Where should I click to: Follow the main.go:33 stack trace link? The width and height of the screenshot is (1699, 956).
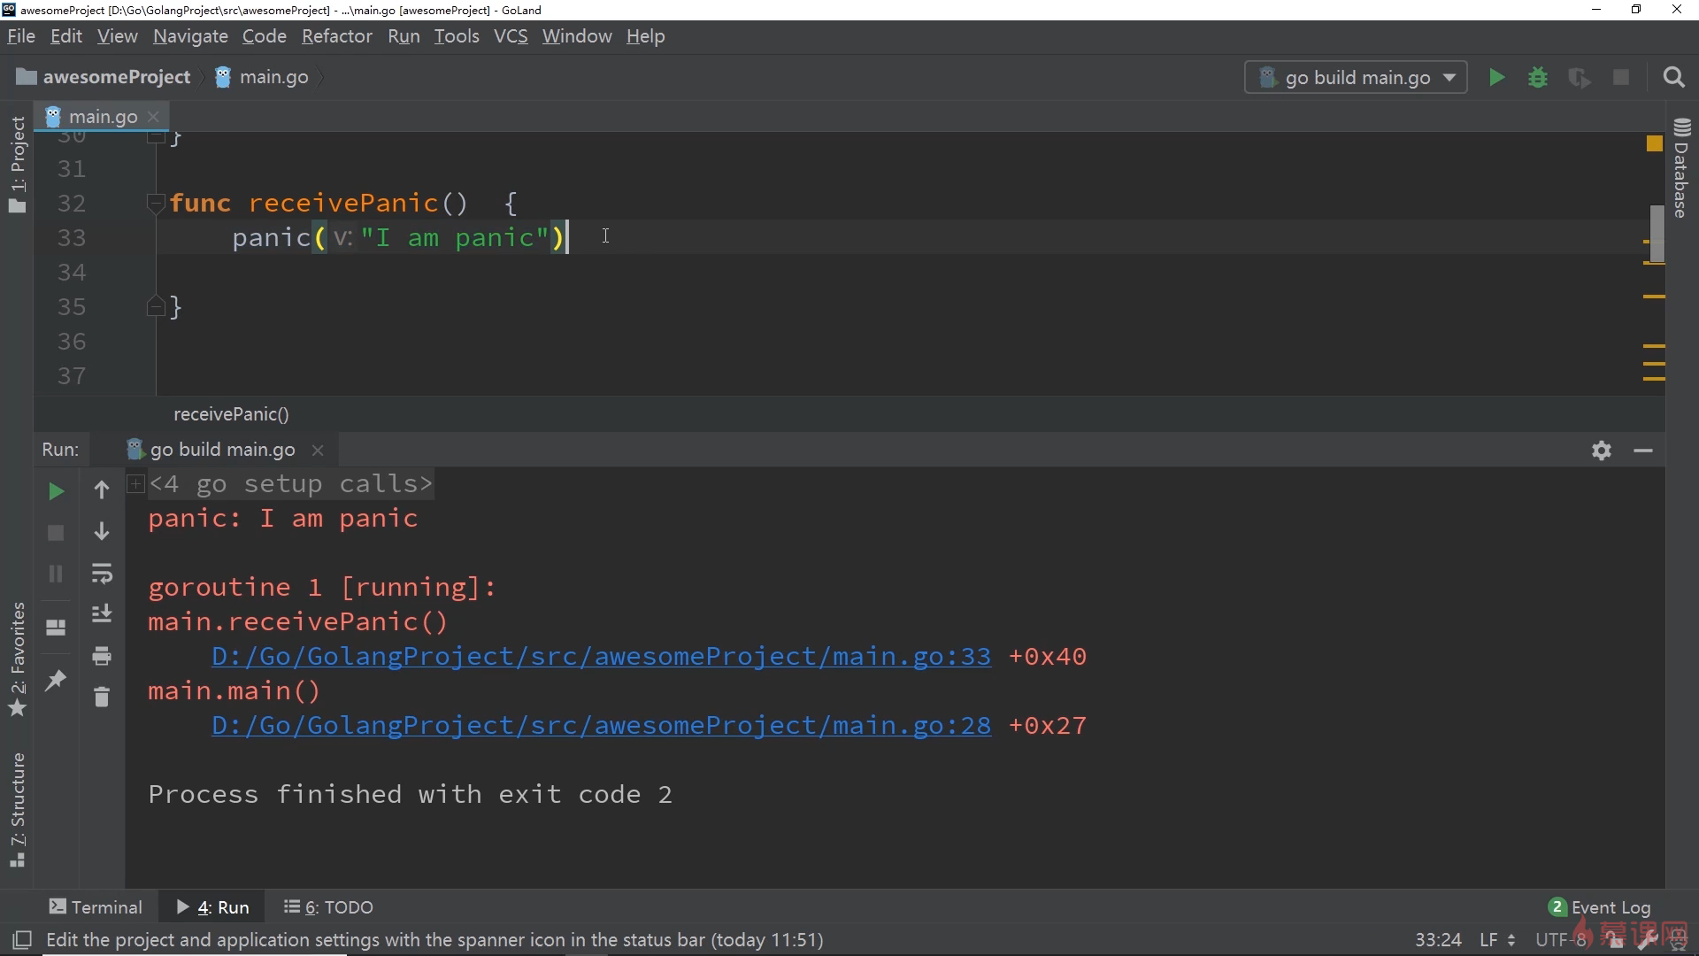[601, 657]
